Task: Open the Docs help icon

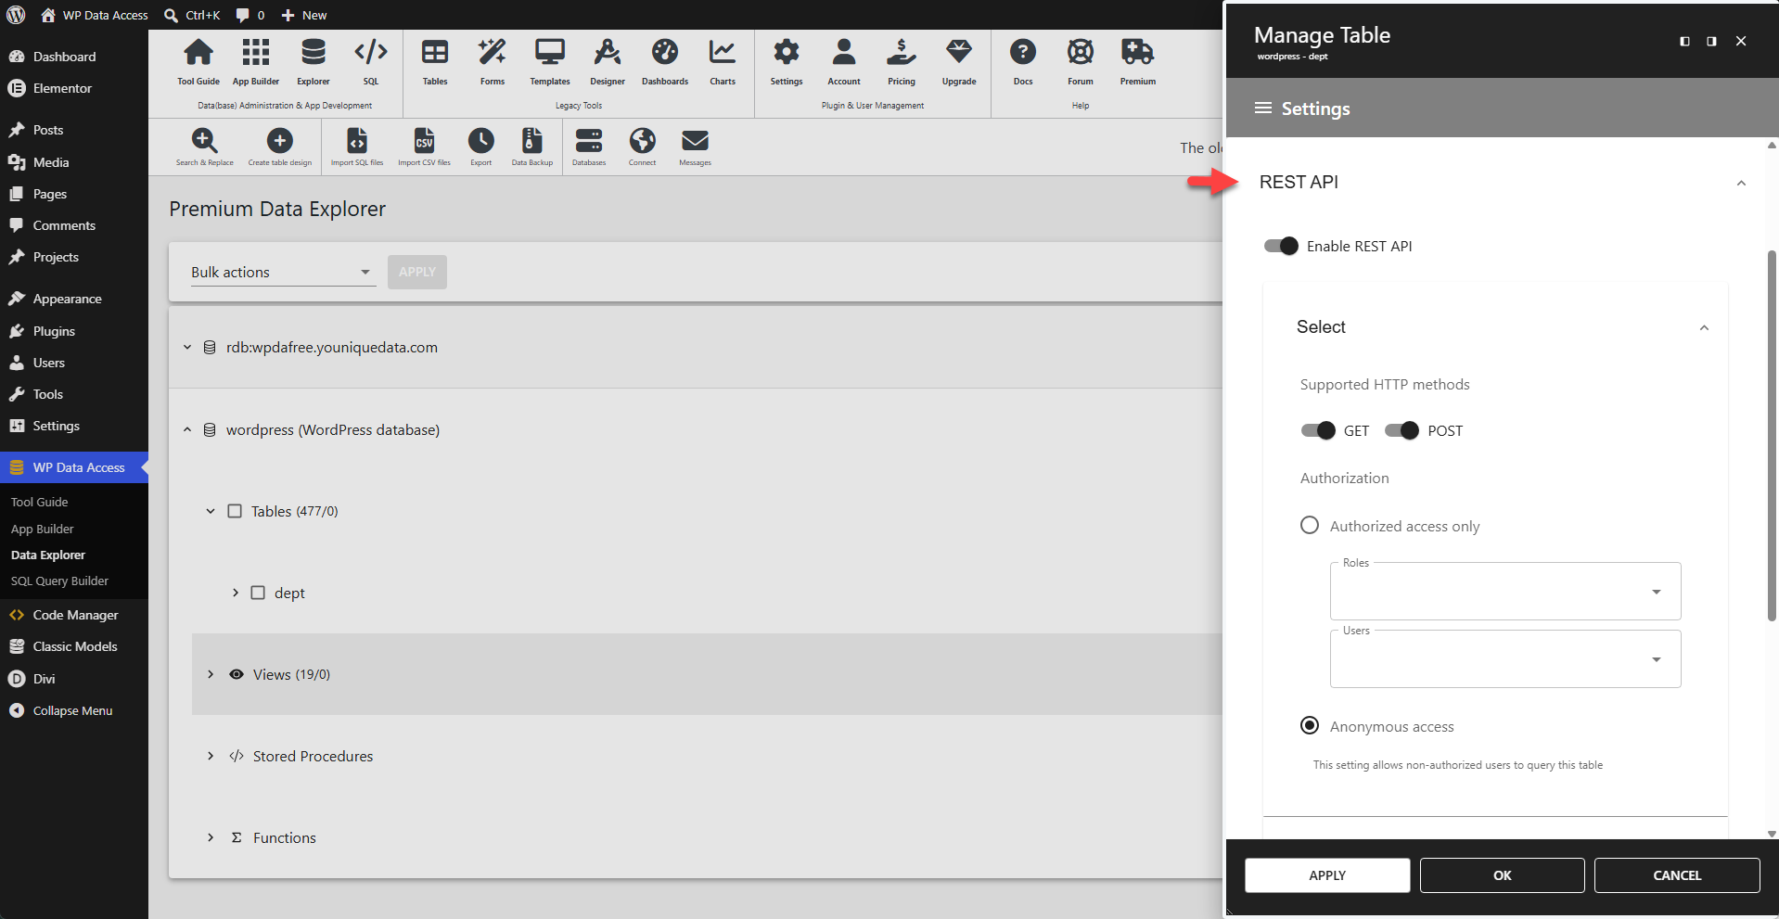Action: pos(1023,61)
